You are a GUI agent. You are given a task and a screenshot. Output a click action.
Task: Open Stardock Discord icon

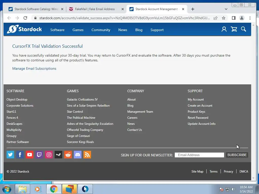tap(78, 155)
